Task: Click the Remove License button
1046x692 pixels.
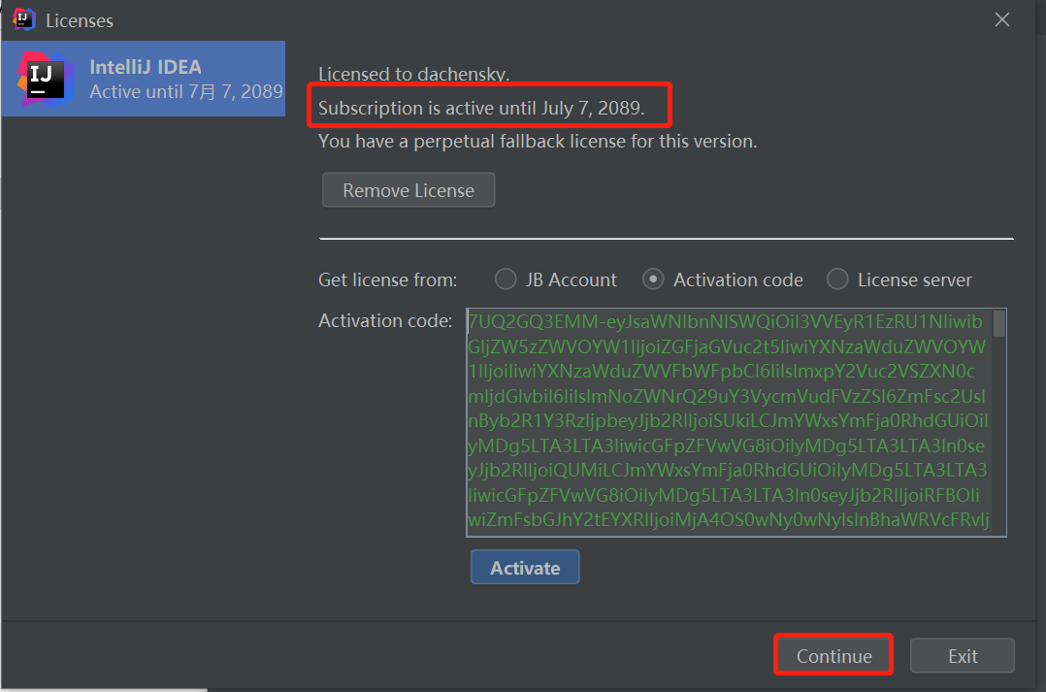Action: pyautogui.click(x=409, y=190)
